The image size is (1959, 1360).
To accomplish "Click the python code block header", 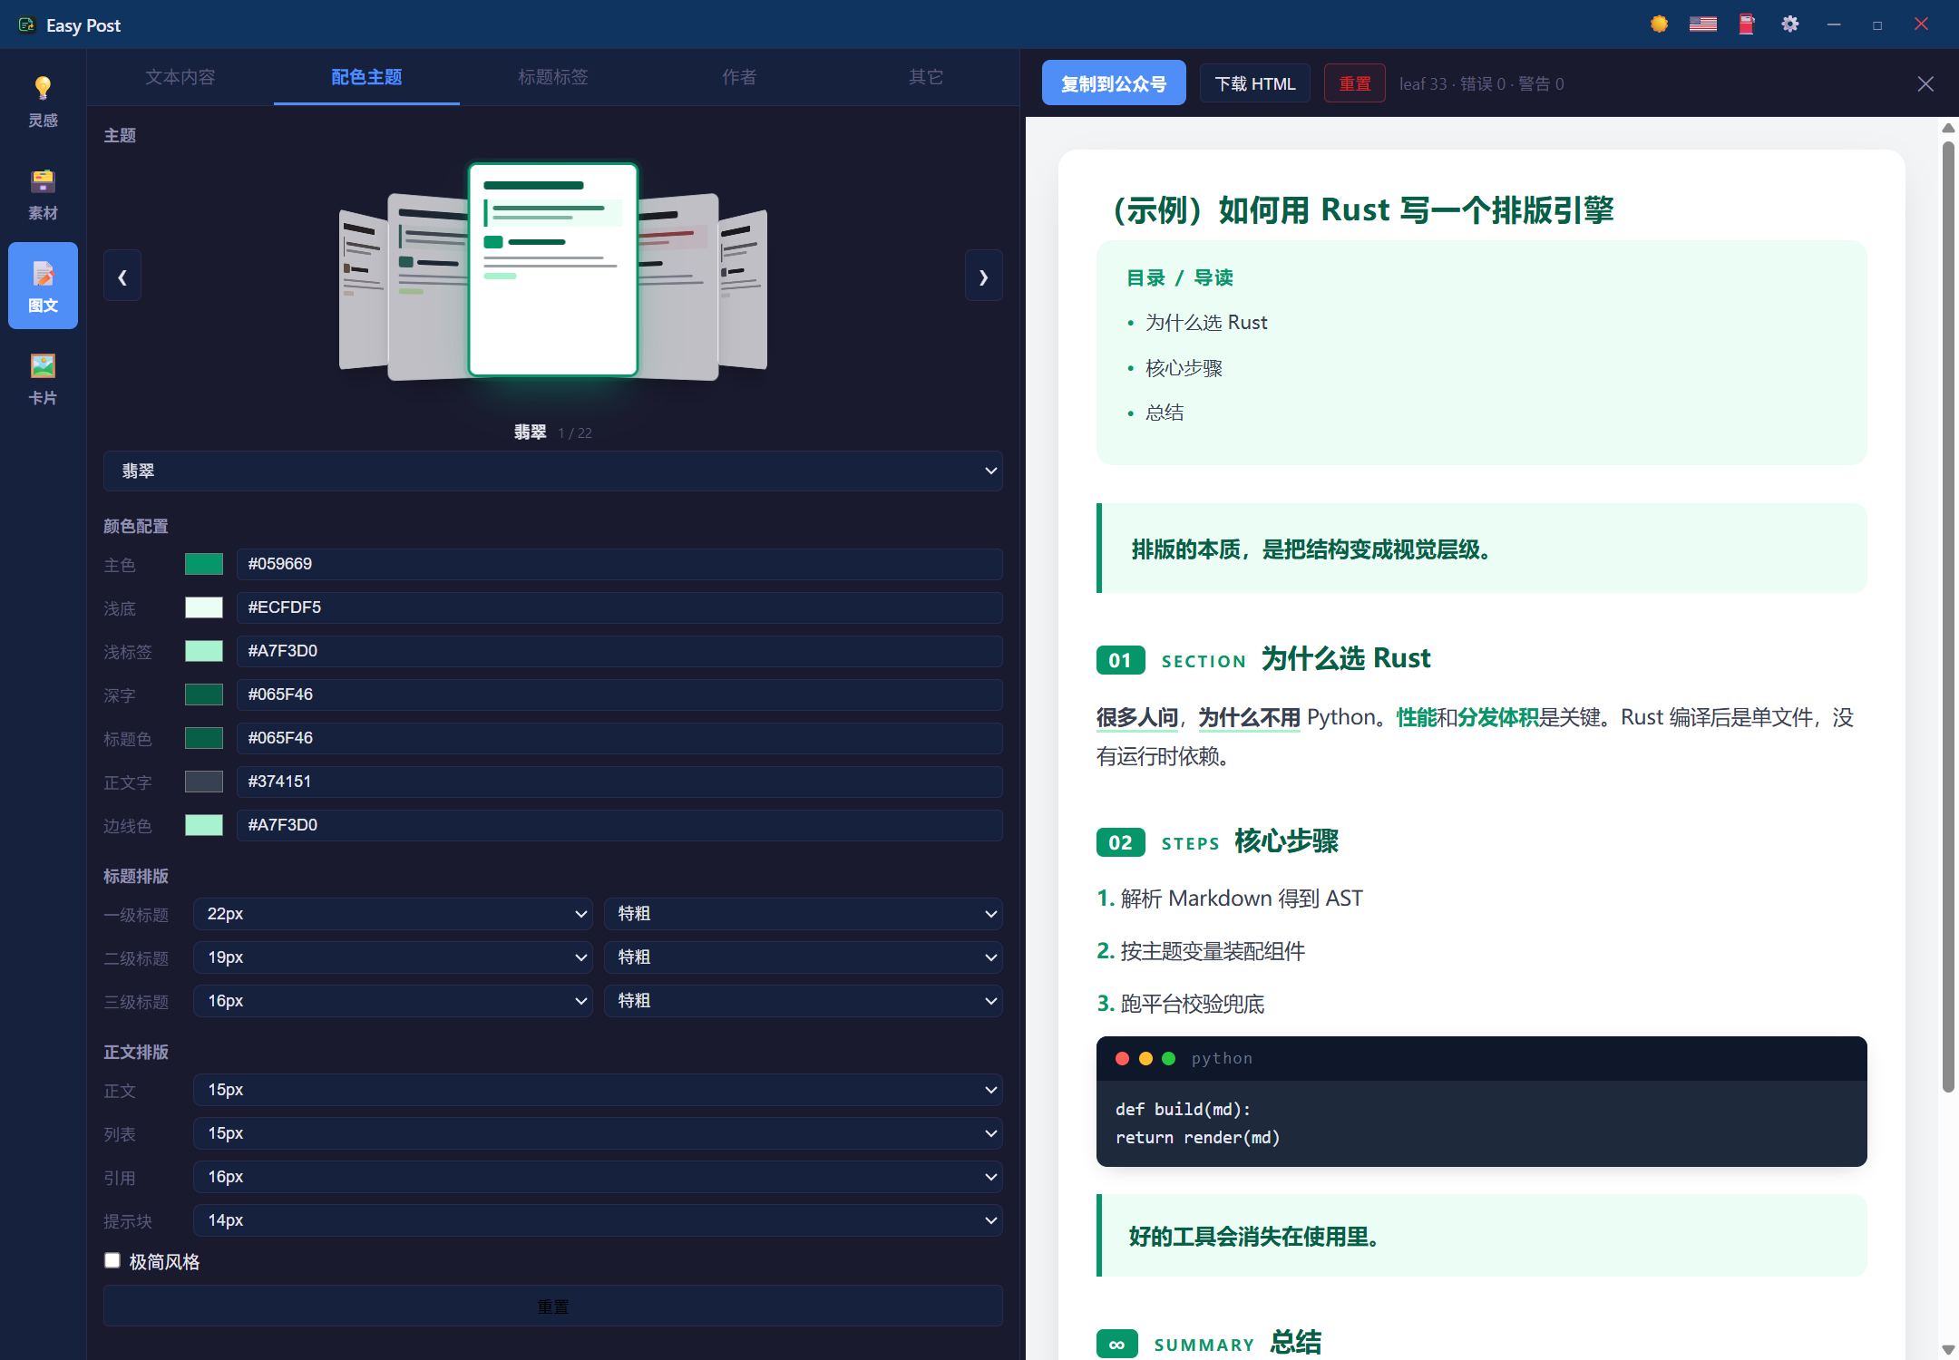I will [1481, 1058].
